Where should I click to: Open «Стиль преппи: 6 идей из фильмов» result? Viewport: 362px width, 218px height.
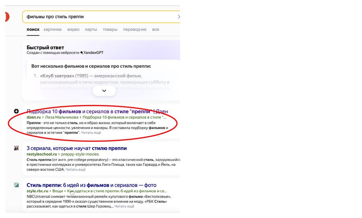(91, 185)
